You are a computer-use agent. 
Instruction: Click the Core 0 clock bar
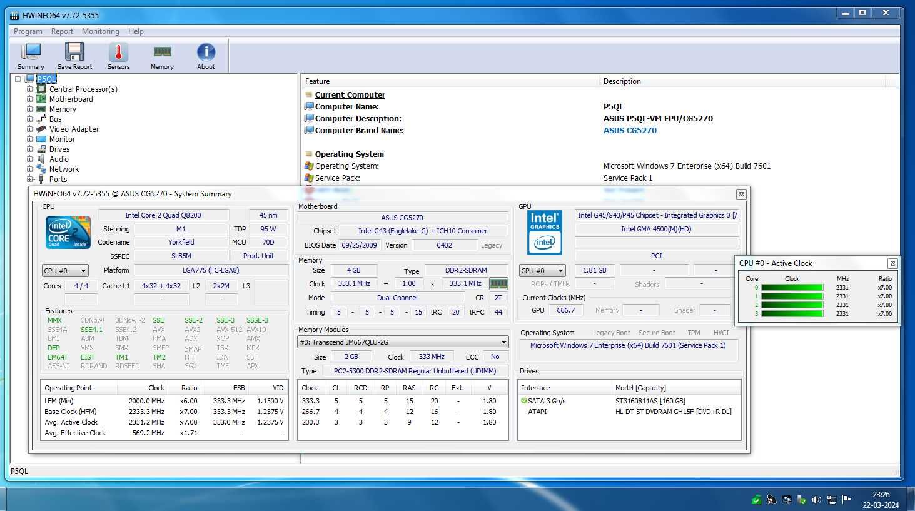click(x=792, y=288)
